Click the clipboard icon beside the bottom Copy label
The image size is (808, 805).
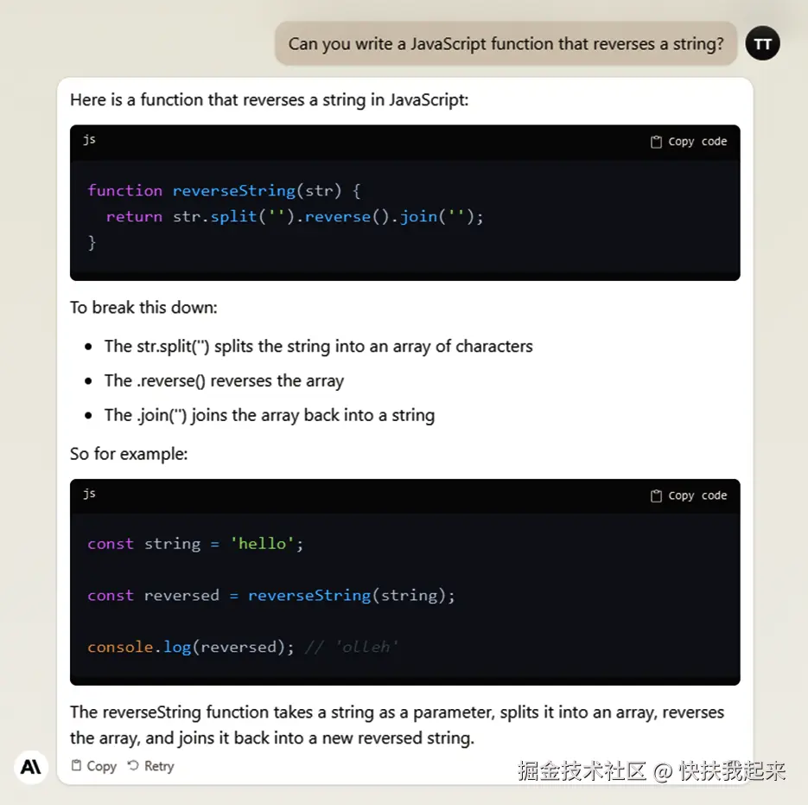[77, 766]
